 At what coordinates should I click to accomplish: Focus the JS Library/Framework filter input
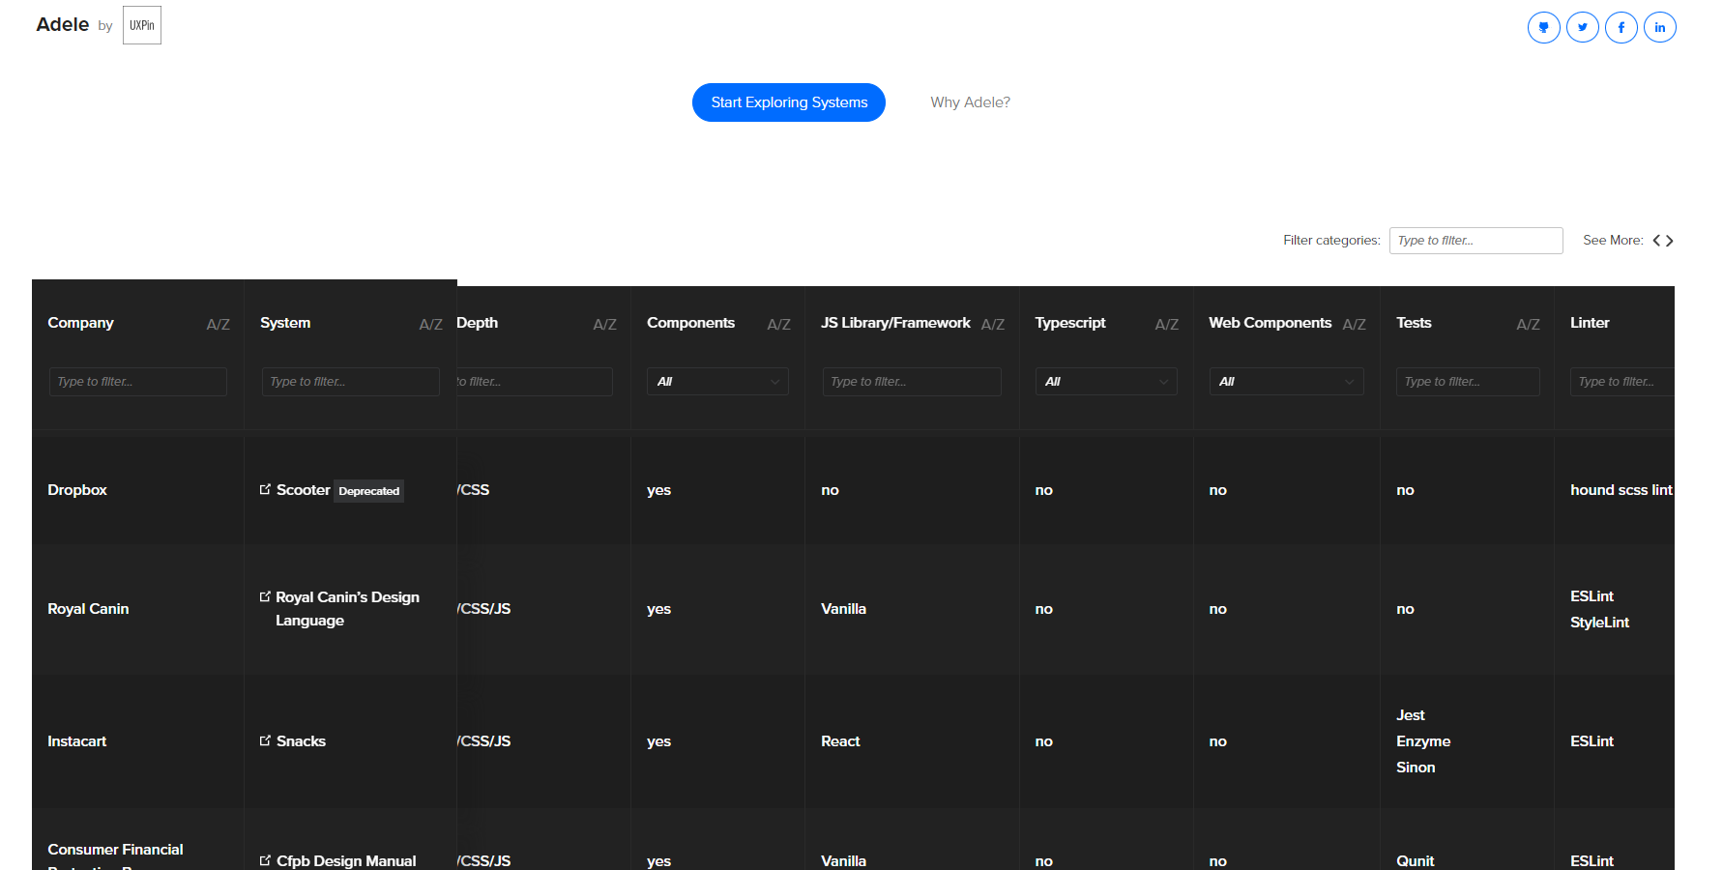pos(912,382)
